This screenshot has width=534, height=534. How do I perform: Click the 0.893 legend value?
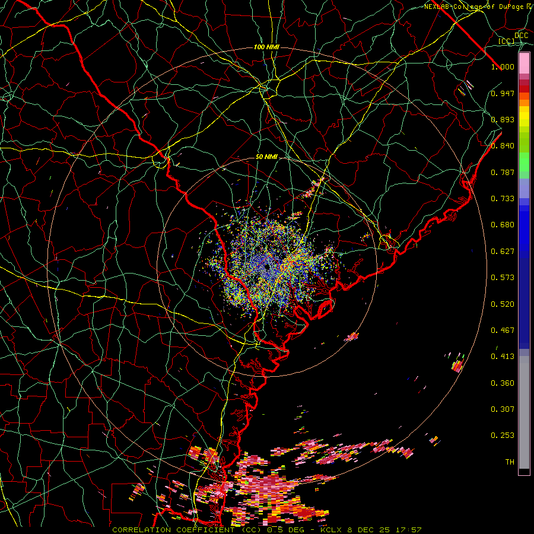(503, 119)
